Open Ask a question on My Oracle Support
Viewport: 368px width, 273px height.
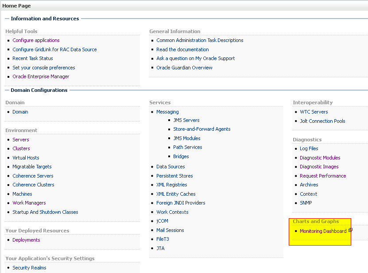[x=195, y=58]
